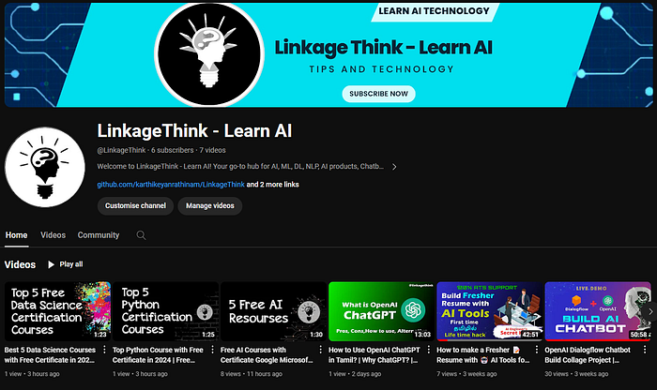Click the LinkageThink channel profile picture
Viewport: 657px width, 390px height.
click(45, 168)
